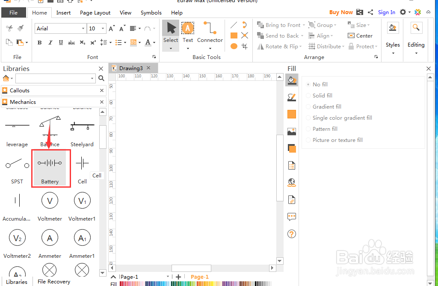Apply strikethrough formatting
Screen dimensions: 438x286
[x=71, y=42]
